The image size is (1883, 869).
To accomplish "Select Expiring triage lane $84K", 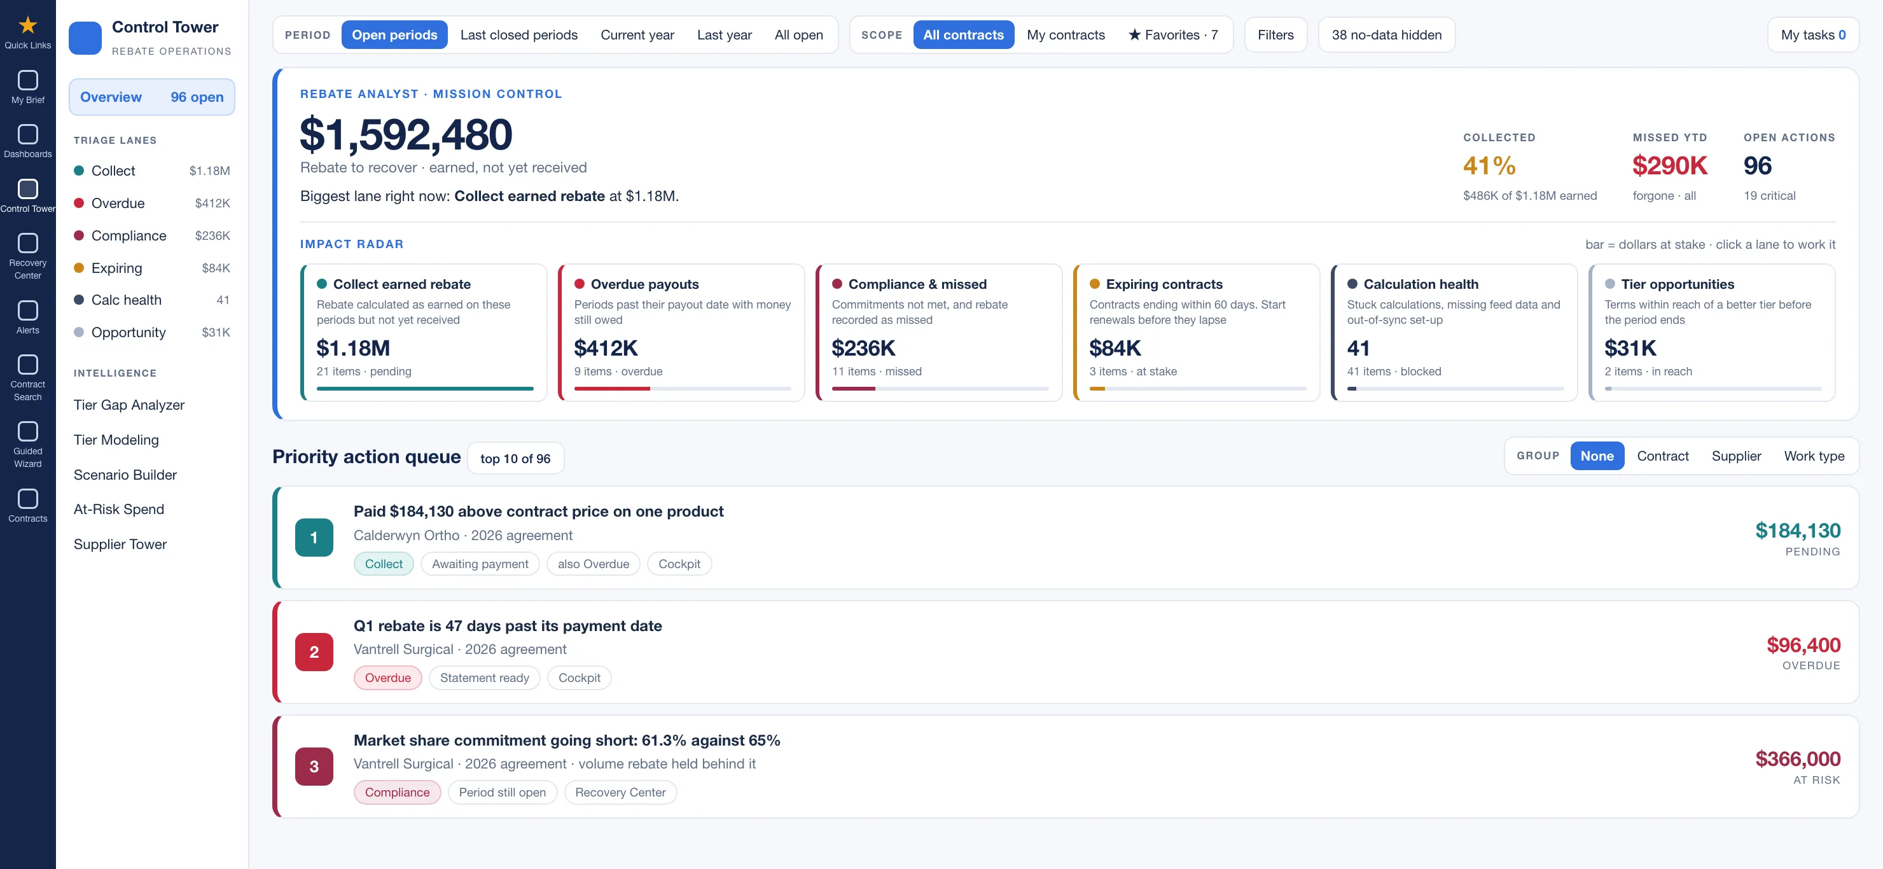I will [x=152, y=268].
